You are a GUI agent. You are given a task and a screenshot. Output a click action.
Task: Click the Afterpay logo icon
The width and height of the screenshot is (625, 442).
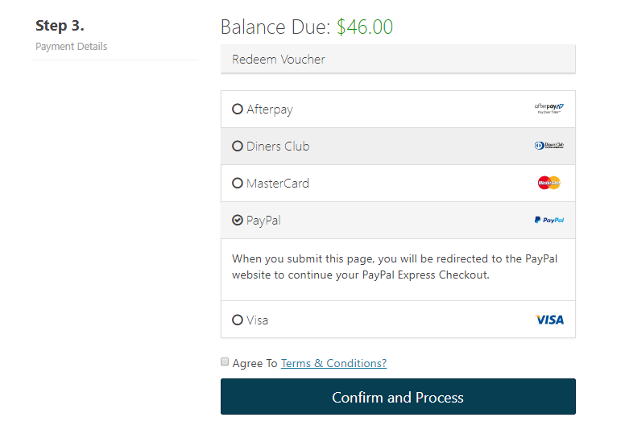pyautogui.click(x=548, y=109)
